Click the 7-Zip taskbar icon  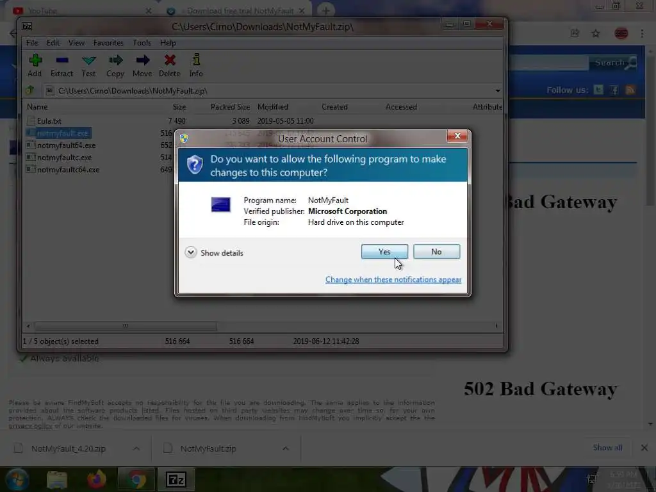tap(176, 479)
